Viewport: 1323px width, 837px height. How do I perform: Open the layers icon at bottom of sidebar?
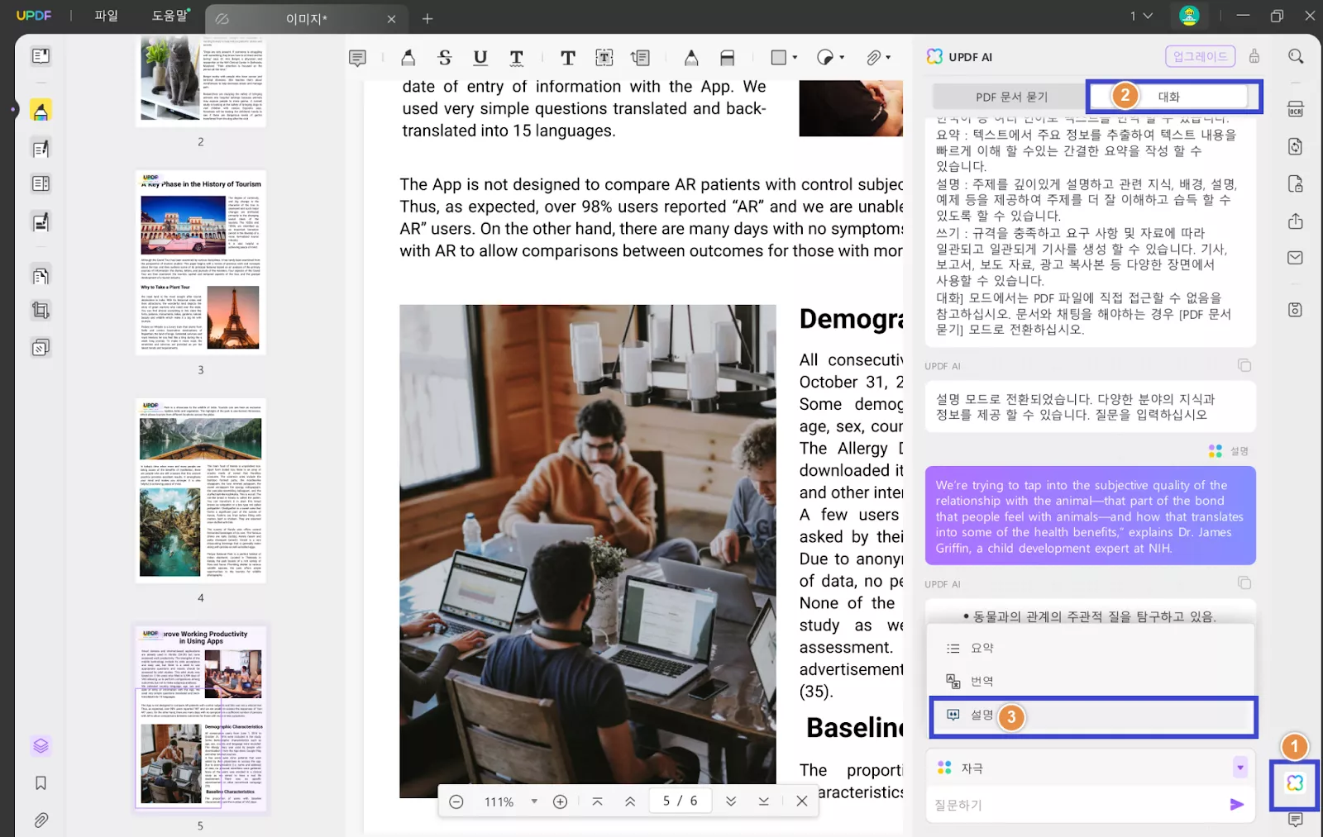[x=41, y=746]
